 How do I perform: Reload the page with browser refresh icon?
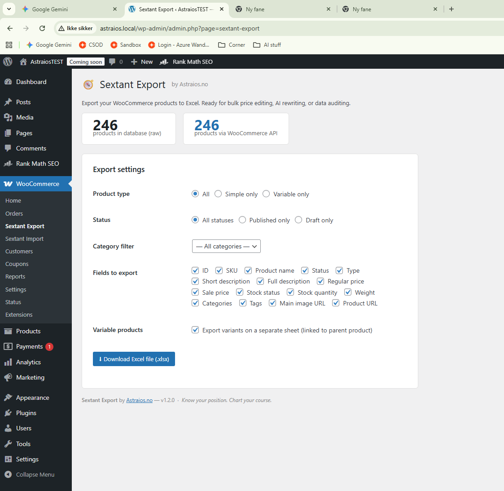click(42, 28)
